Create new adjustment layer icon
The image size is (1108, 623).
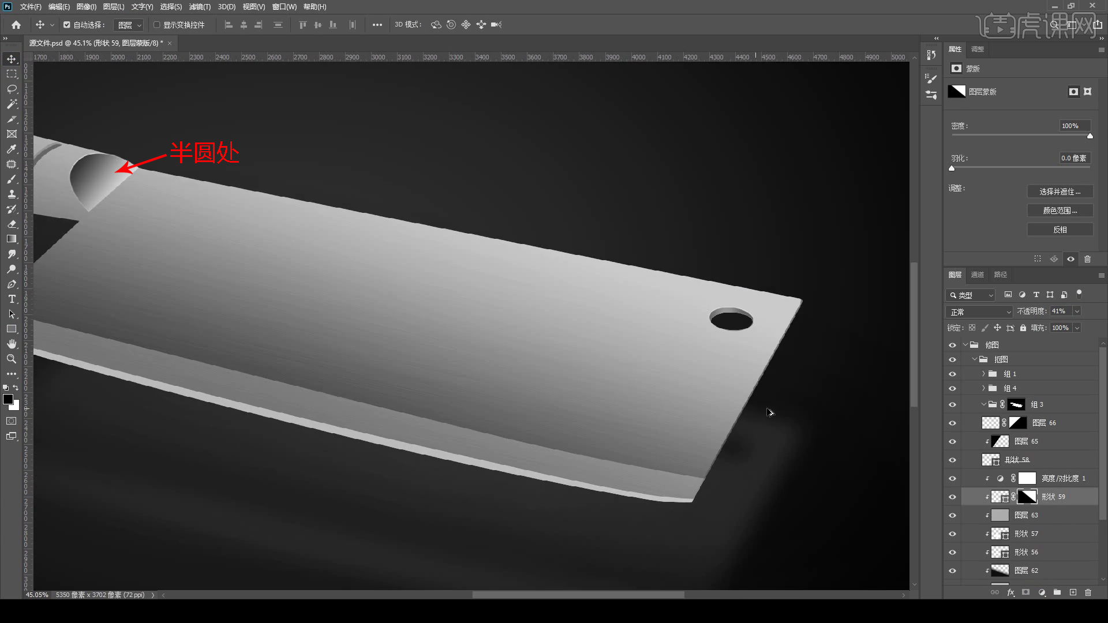1042,592
